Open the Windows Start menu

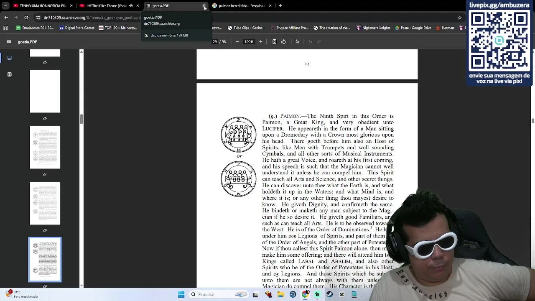[181, 294]
